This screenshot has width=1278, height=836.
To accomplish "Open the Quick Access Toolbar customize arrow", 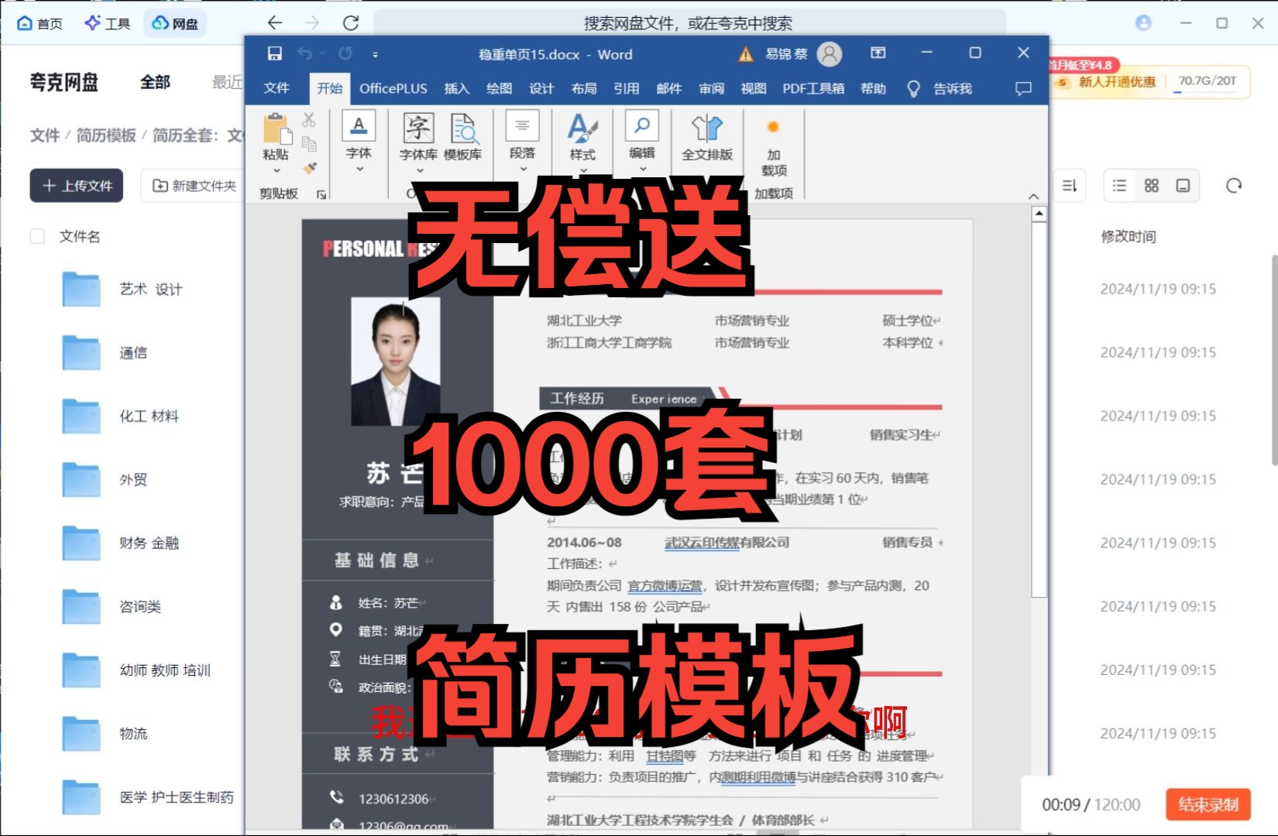I will (375, 54).
